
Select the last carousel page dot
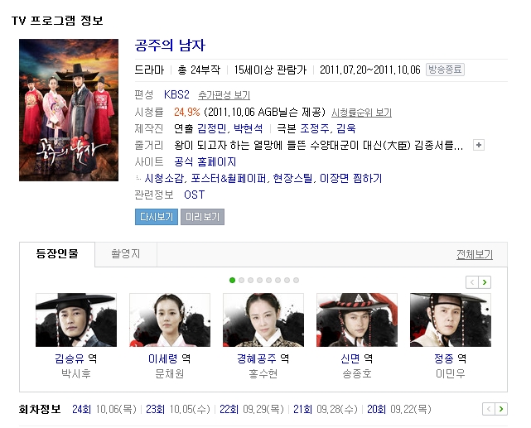(x=297, y=280)
